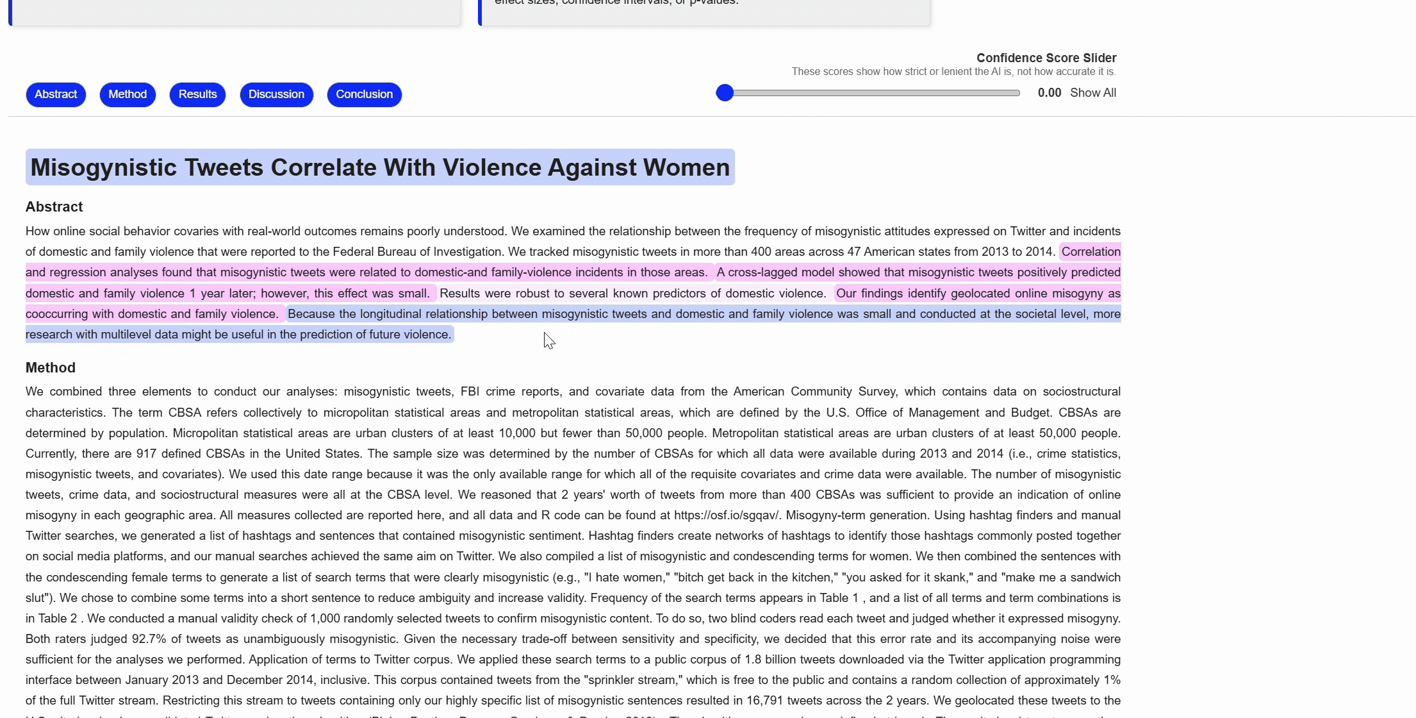Image resolution: width=1416 pixels, height=718 pixels.
Task: Click the Abstract section heading
Action: [x=54, y=207]
